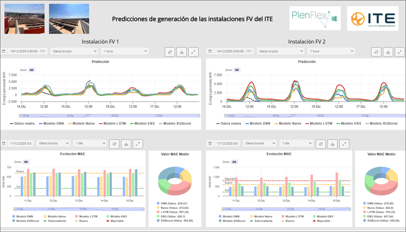
Task: Expand the Instalación FV 2 prediction chart fullscreen
Action: pyautogui.click(x=400, y=52)
